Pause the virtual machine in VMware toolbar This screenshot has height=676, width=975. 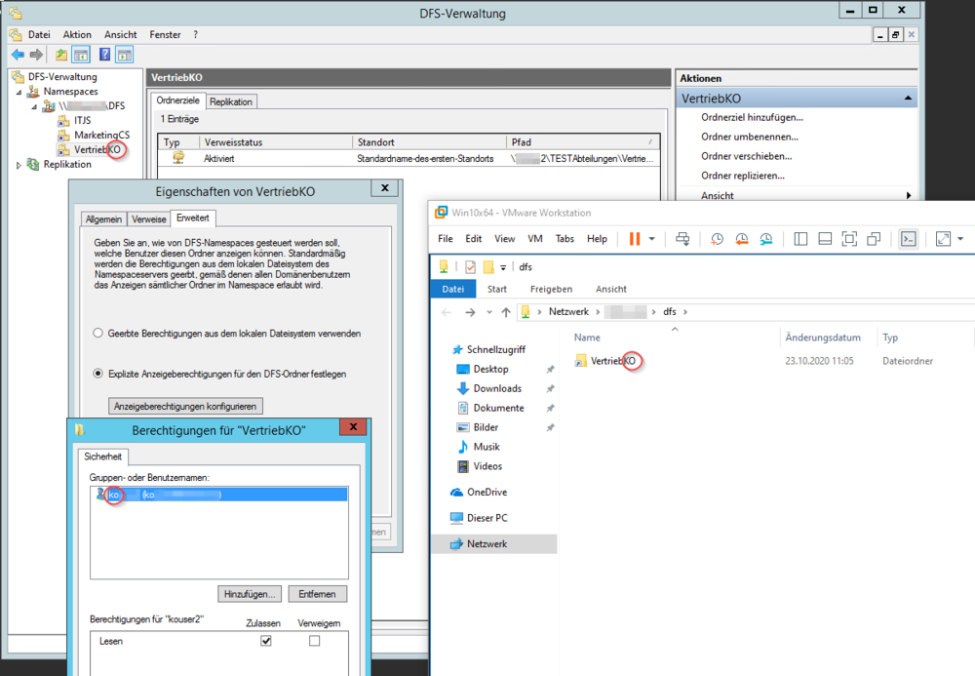coord(635,238)
